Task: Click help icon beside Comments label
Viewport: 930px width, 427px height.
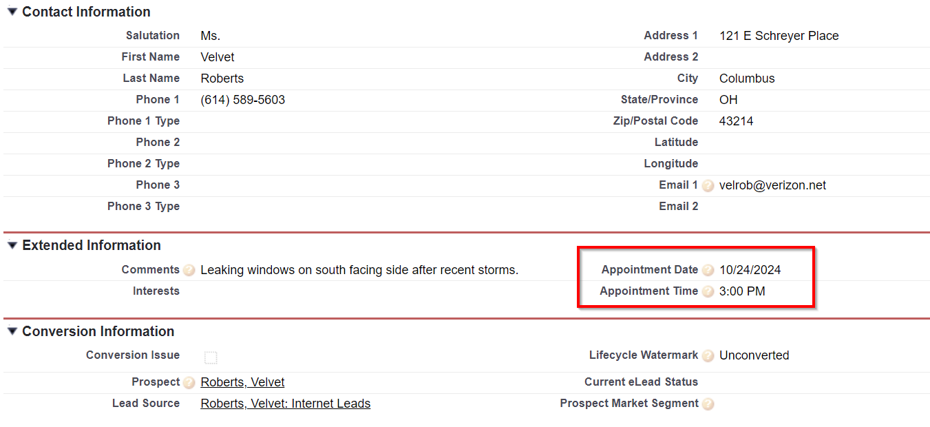Action: pos(189,271)
